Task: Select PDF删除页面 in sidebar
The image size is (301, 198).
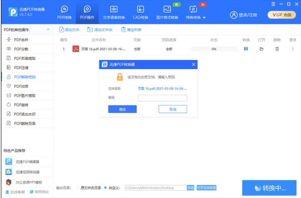Action: coord(27,123)
